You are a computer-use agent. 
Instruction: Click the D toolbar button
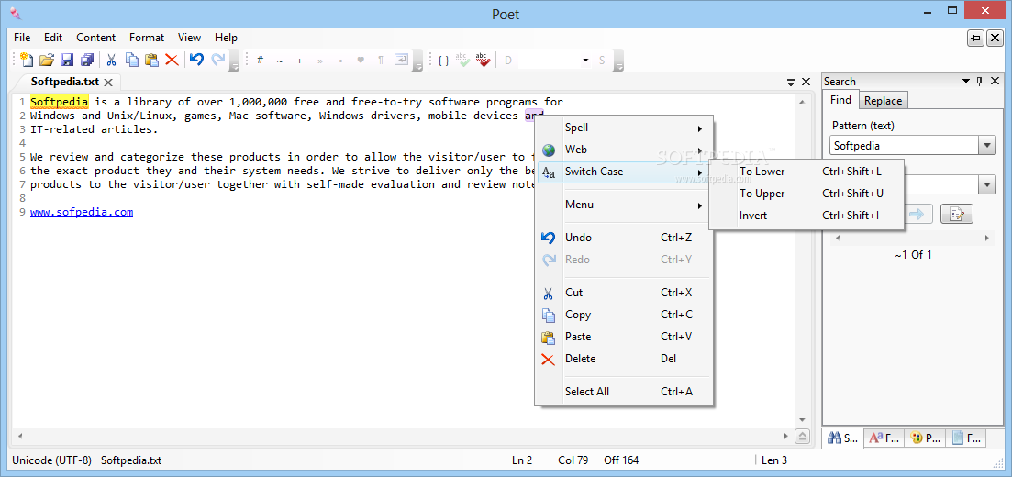[x=508, y=60]
